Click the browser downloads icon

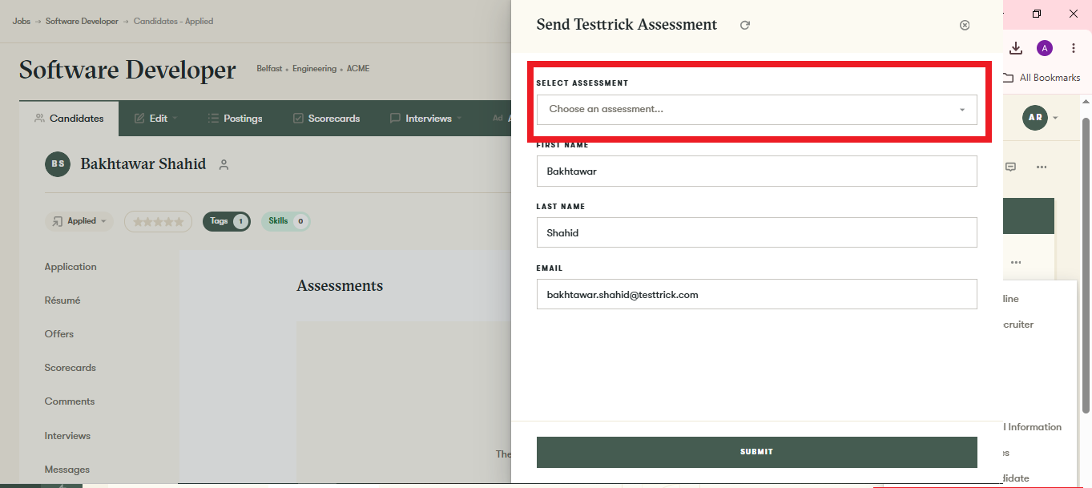tap(1016, 48)
